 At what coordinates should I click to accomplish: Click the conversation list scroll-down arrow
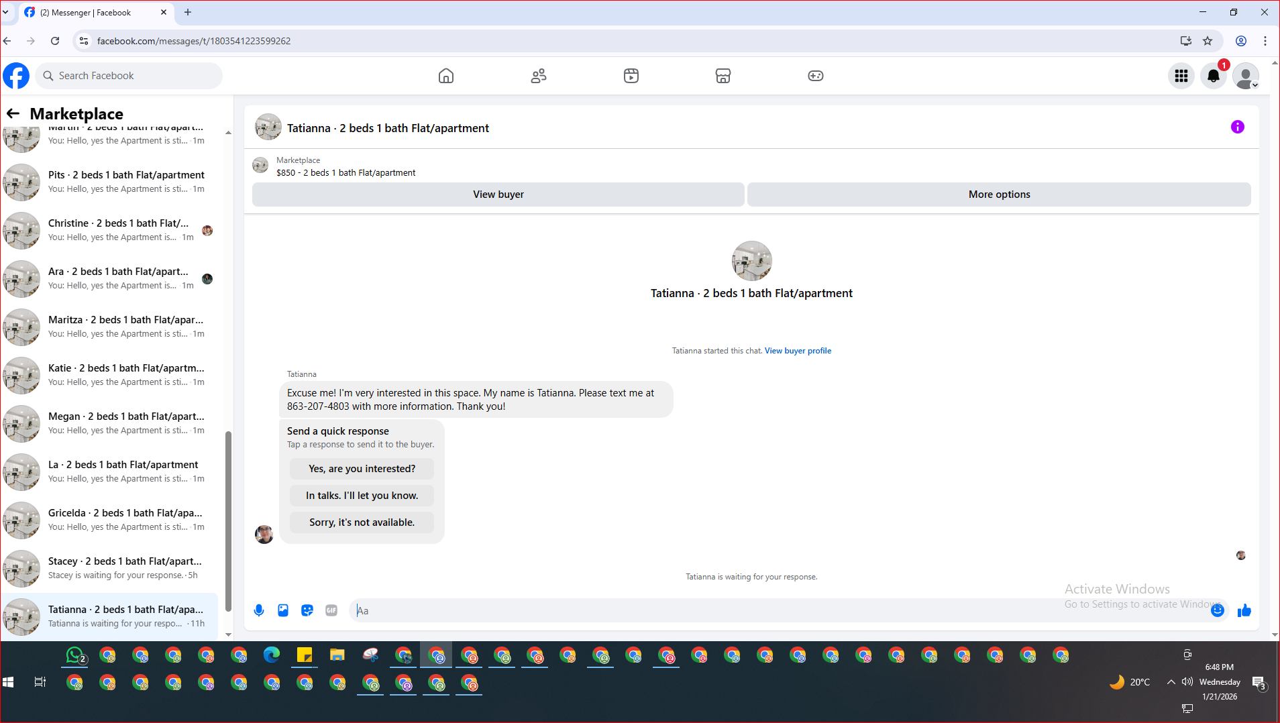[x=228, y=634]
